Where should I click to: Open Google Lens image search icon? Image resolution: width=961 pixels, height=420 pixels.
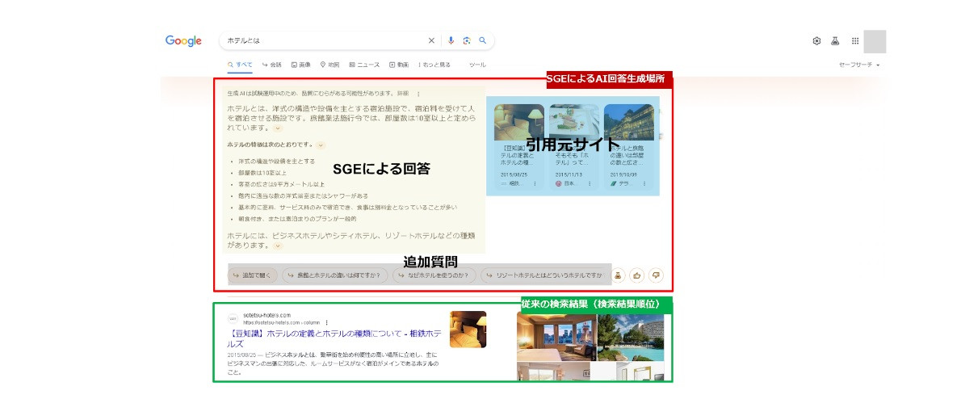467,40
